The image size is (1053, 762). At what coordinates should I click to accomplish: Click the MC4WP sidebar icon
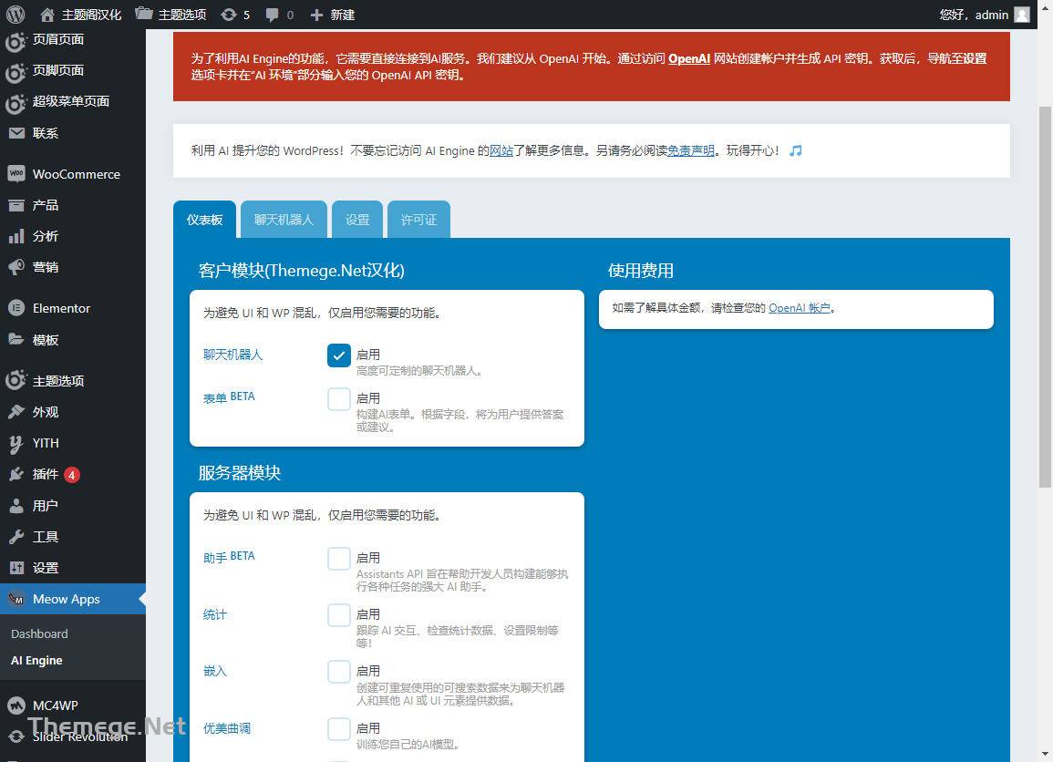click(16, 705)
